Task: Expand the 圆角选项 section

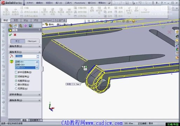Action: [x=39, y=100]
